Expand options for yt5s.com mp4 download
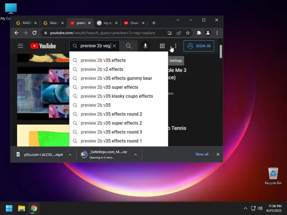The width and height of the screenshot is (287, 215). coord(70,155)
